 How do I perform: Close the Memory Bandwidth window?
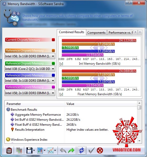tap(139, 3)
